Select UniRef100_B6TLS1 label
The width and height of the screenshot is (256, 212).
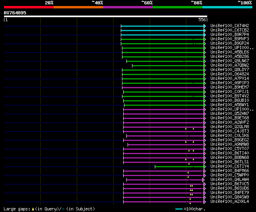[x=230, y=162]
